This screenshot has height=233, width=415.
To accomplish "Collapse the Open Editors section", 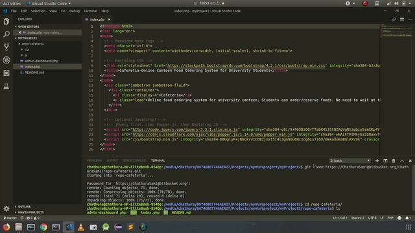I will click(28, 27).
